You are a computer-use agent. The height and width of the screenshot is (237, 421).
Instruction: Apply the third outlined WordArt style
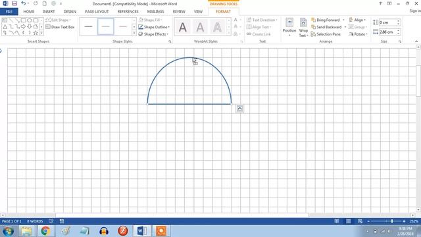[217, 27]
